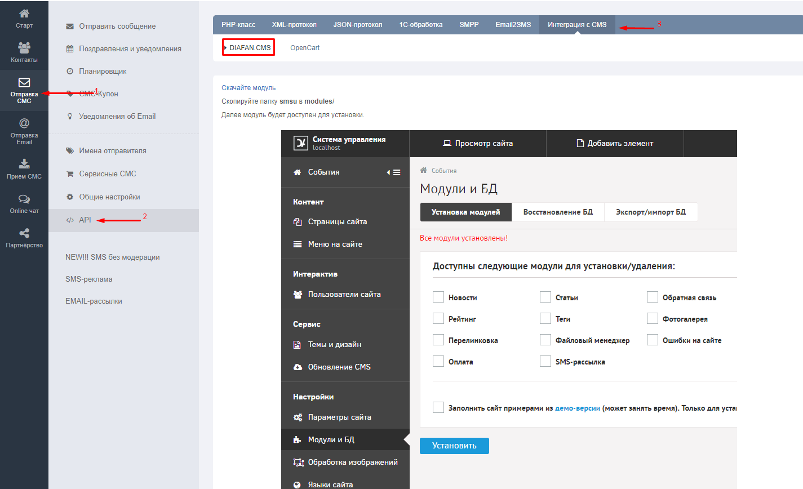
Task: Open the Email2SMS tab
Action: tap(513, 25)
